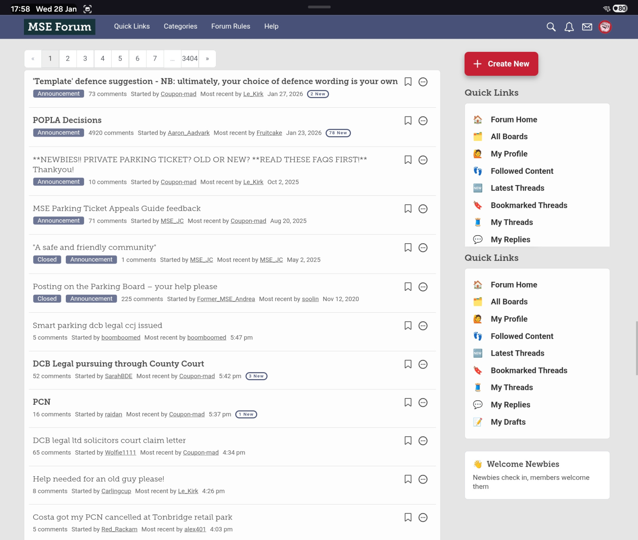Open My Drafts in Quick Links
638x540 pixels.
click(x=508, y=422)
